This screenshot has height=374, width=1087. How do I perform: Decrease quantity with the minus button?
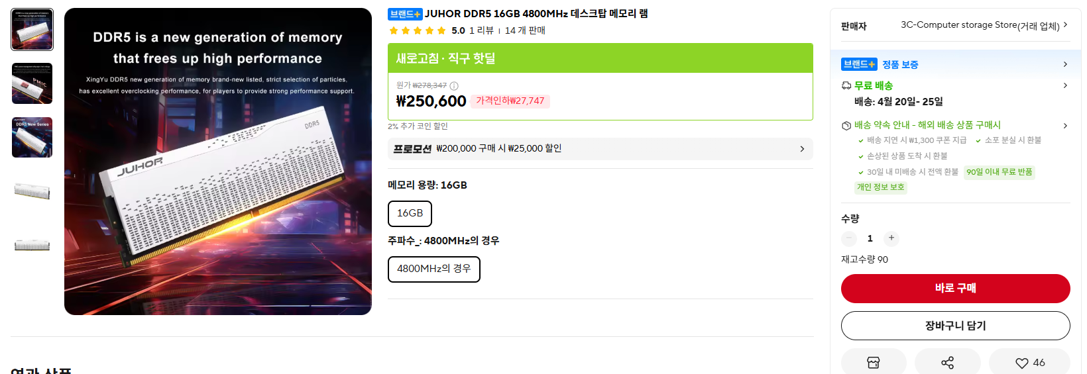[849, 238]
